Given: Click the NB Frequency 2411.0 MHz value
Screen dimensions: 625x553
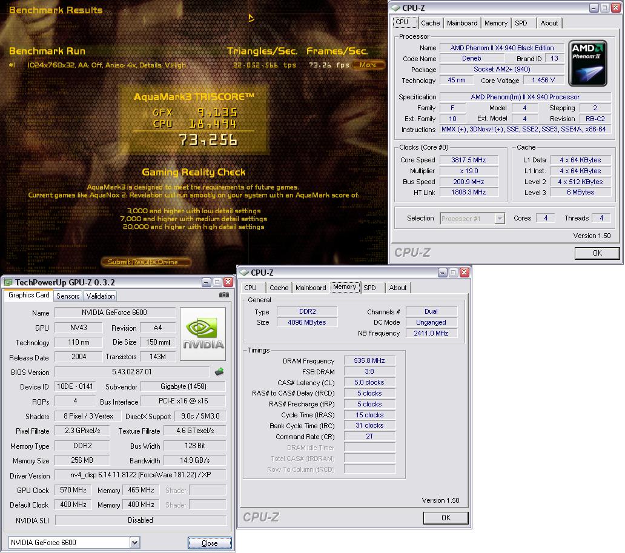Looking at the screenshot, I should (431, 333).
